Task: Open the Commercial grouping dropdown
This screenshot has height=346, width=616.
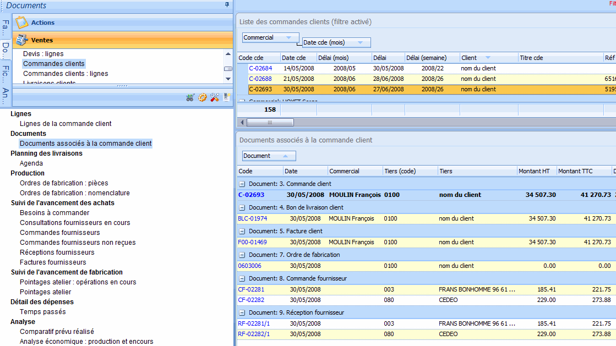Action: pyautogui.click(x=270, y=37)
